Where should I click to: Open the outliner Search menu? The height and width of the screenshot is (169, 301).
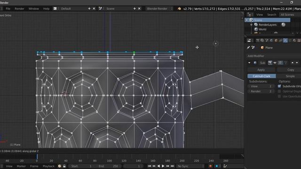[271, 15]
